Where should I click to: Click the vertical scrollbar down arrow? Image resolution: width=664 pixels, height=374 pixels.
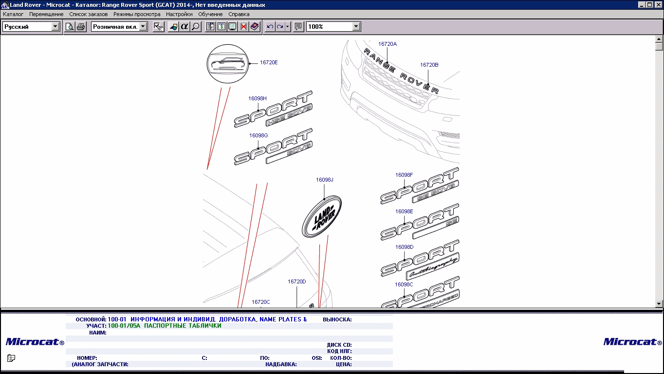point(659,304)
